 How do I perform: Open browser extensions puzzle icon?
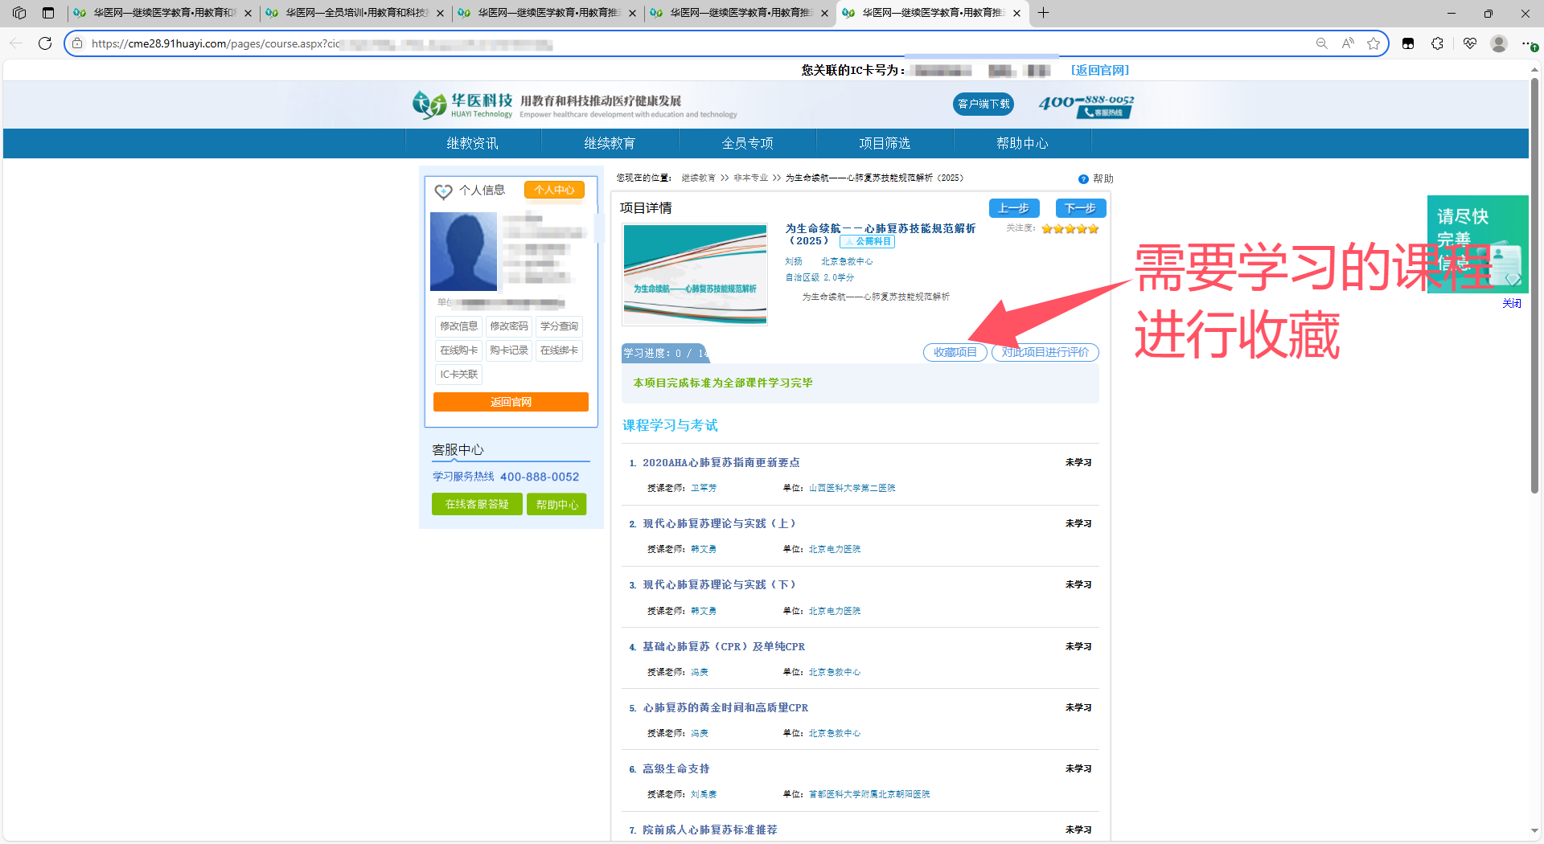point(1438,43)
